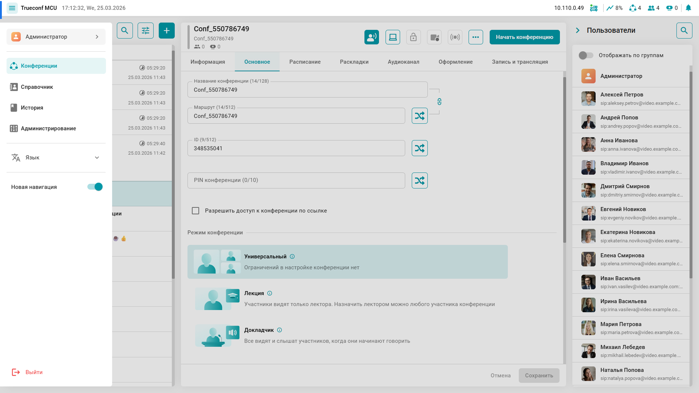Open conference list filter settings
Screen dimensions: 699x393
click(146, 31)
